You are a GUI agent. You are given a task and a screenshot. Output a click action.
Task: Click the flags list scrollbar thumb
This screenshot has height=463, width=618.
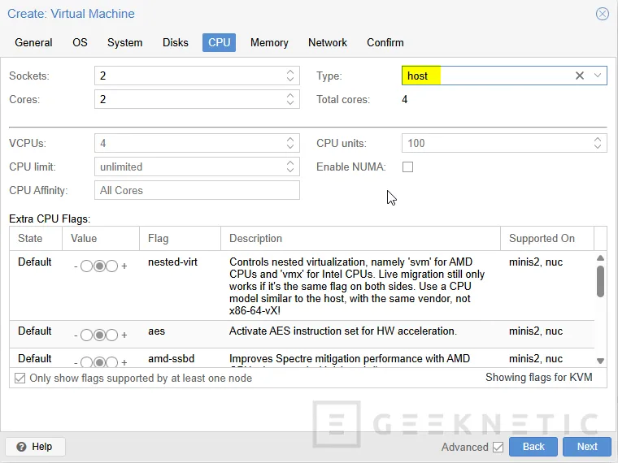pos(600,281)
